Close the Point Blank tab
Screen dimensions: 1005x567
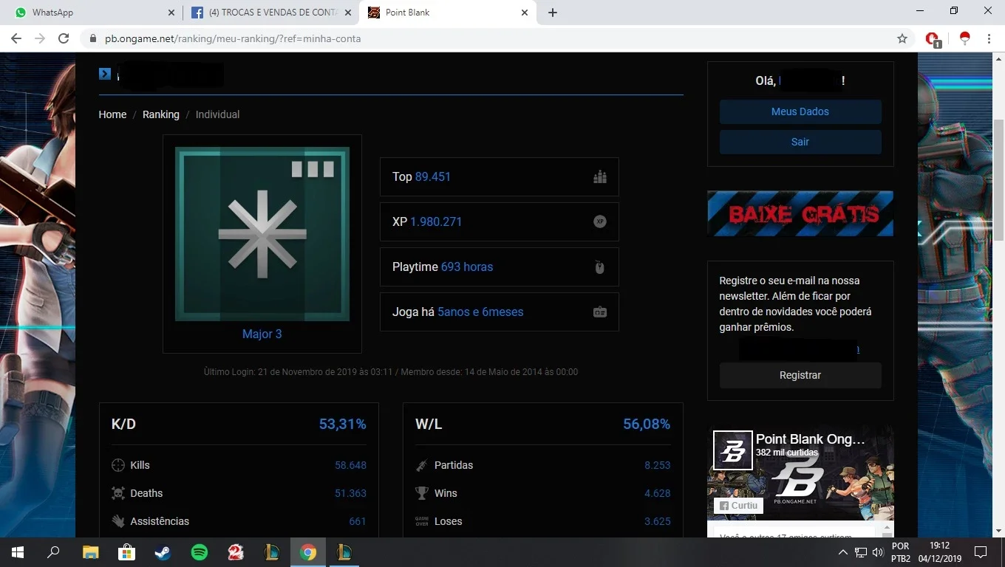525,13
